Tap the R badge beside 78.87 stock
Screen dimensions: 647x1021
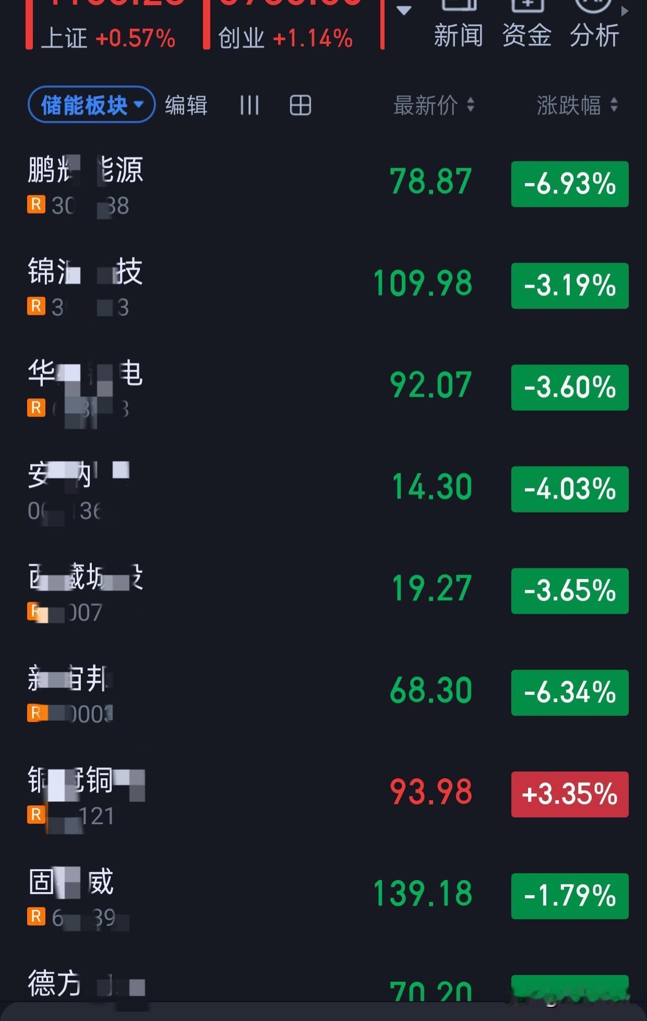(36, 205)
